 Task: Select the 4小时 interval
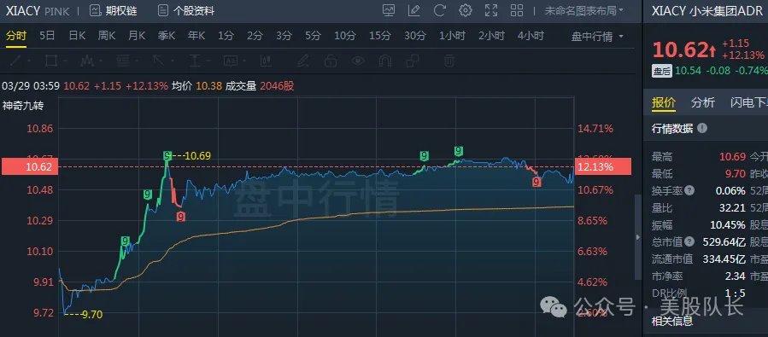pyautogui.click(x=531, y=36)
